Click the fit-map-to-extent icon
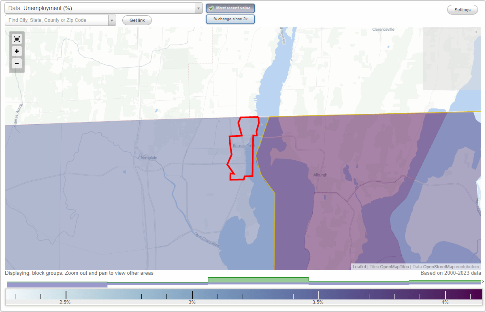Image resolution: width=486 pixels, height=312 pixels. click(17, 39)
